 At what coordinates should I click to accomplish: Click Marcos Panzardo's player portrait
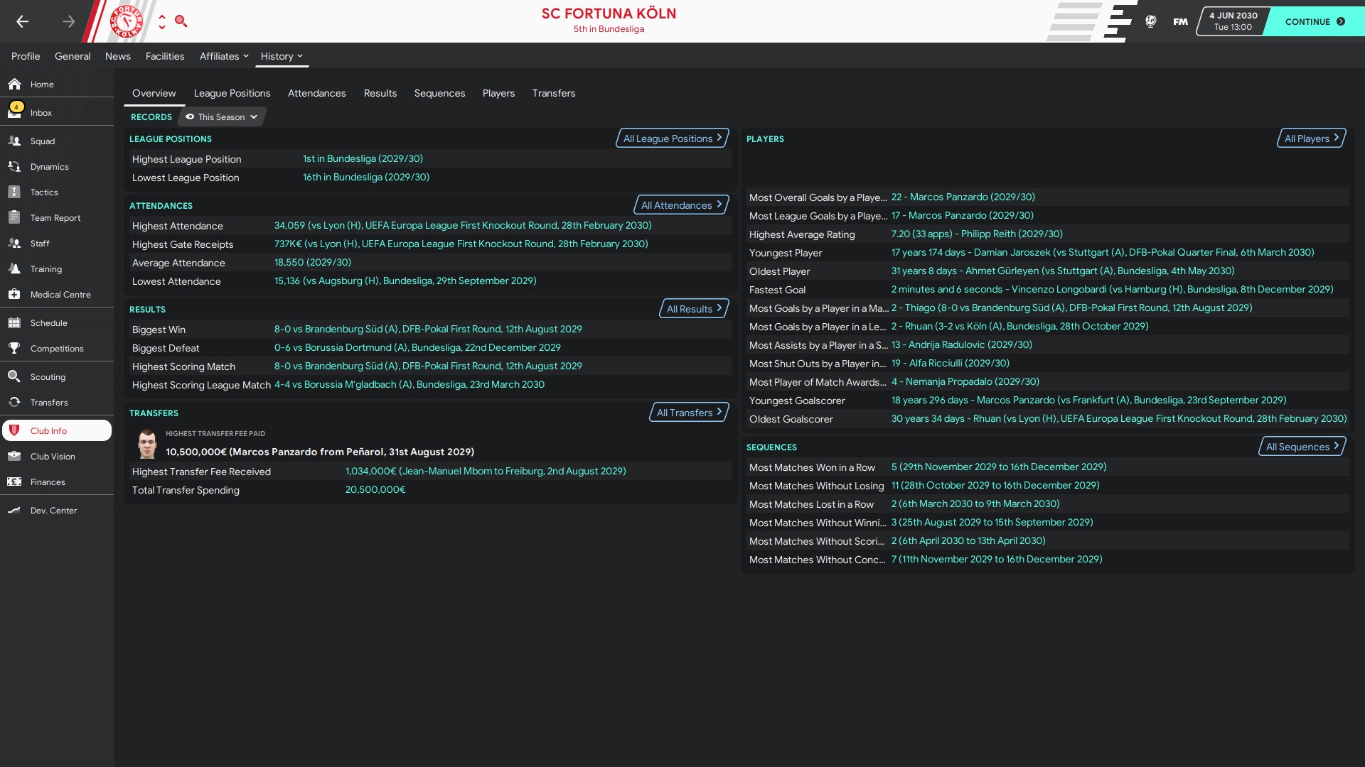coord(147,444)
